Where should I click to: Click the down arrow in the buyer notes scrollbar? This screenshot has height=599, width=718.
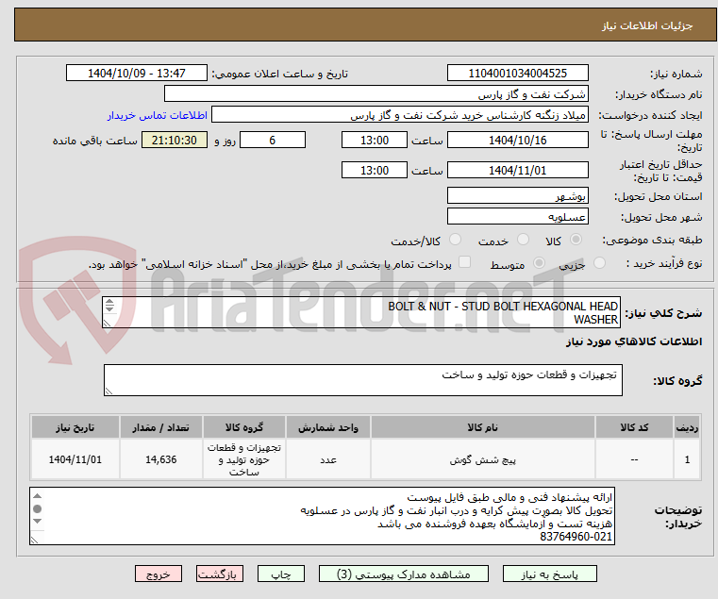pyautogui.click(x=38, y=521)
